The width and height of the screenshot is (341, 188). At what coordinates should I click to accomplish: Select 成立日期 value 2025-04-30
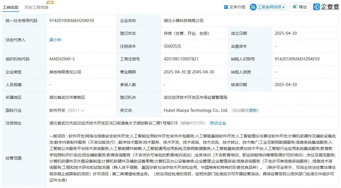pos(286,33)
